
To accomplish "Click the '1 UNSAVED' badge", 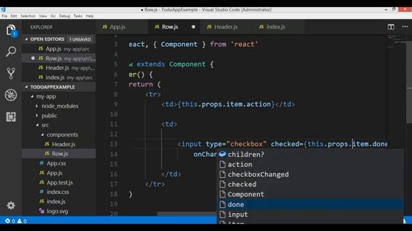I will [80, 39].
